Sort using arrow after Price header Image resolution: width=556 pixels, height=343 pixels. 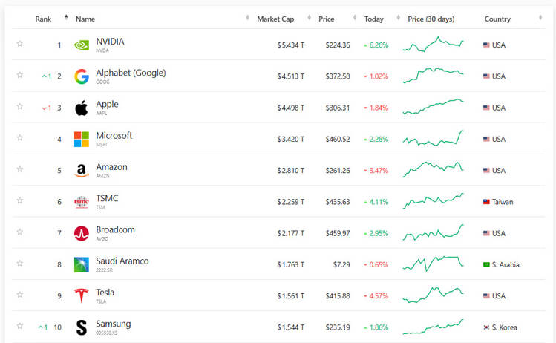point(355,17)
